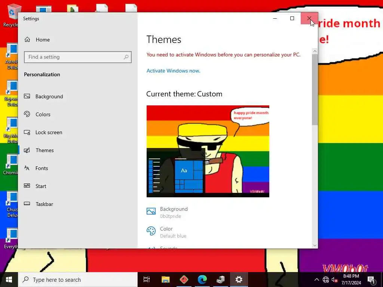Select the Chomik desktop shortcut
This screenshot has width=383, height=287.
coord(10,164)
